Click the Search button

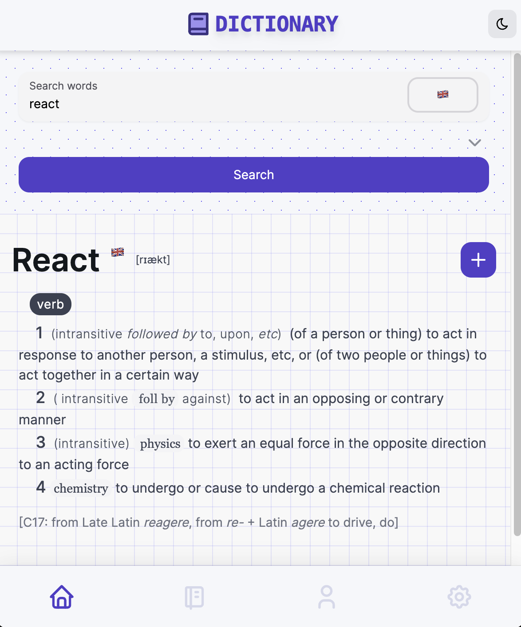pyautogui.click(x=253, y=175)
